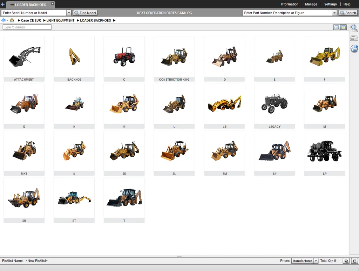Open the globe side panel icon

click(354, 48)
